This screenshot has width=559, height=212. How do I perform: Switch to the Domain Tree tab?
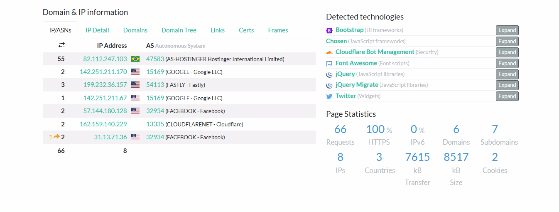(x=179, y=30)
